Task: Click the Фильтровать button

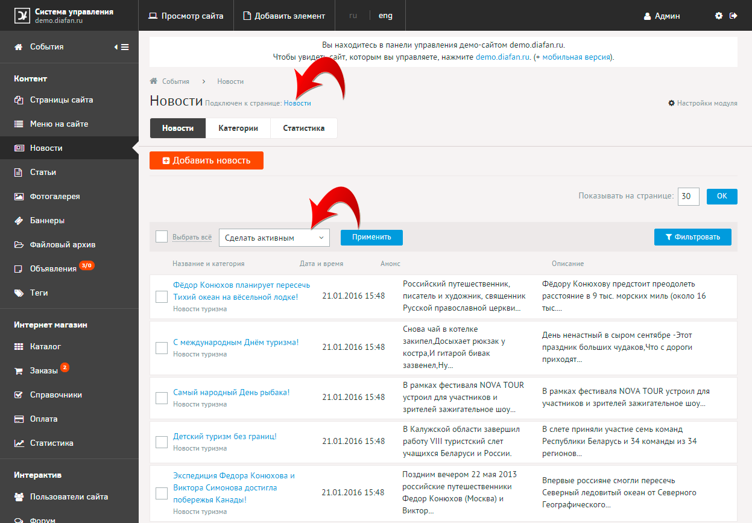Action: [693, 237]
